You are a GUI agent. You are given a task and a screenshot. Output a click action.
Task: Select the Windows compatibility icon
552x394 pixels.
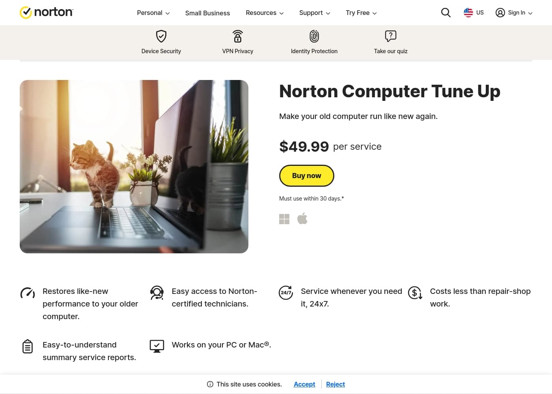point(284,219)
